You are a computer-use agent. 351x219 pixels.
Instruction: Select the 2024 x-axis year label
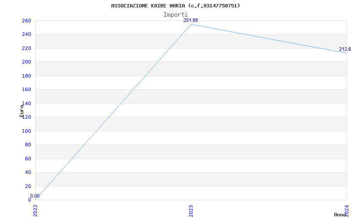347,210
